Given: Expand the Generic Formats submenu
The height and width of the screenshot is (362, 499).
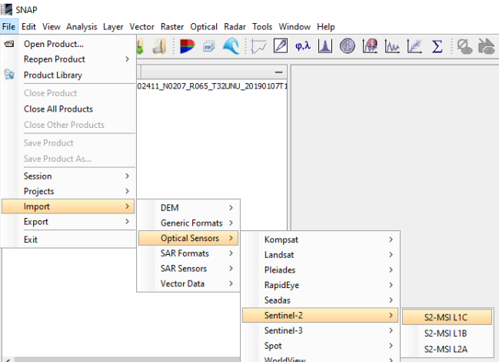Looking at the screenshot, I should (x=188, y=223).
